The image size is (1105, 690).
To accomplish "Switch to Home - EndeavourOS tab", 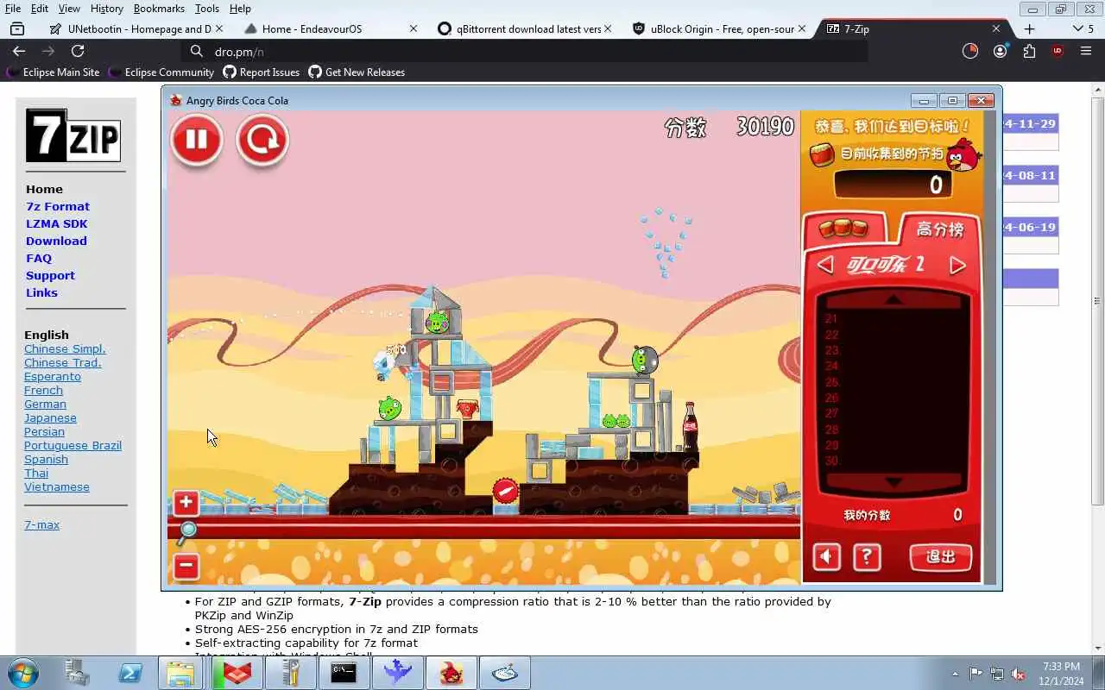I will coord(329,28).
